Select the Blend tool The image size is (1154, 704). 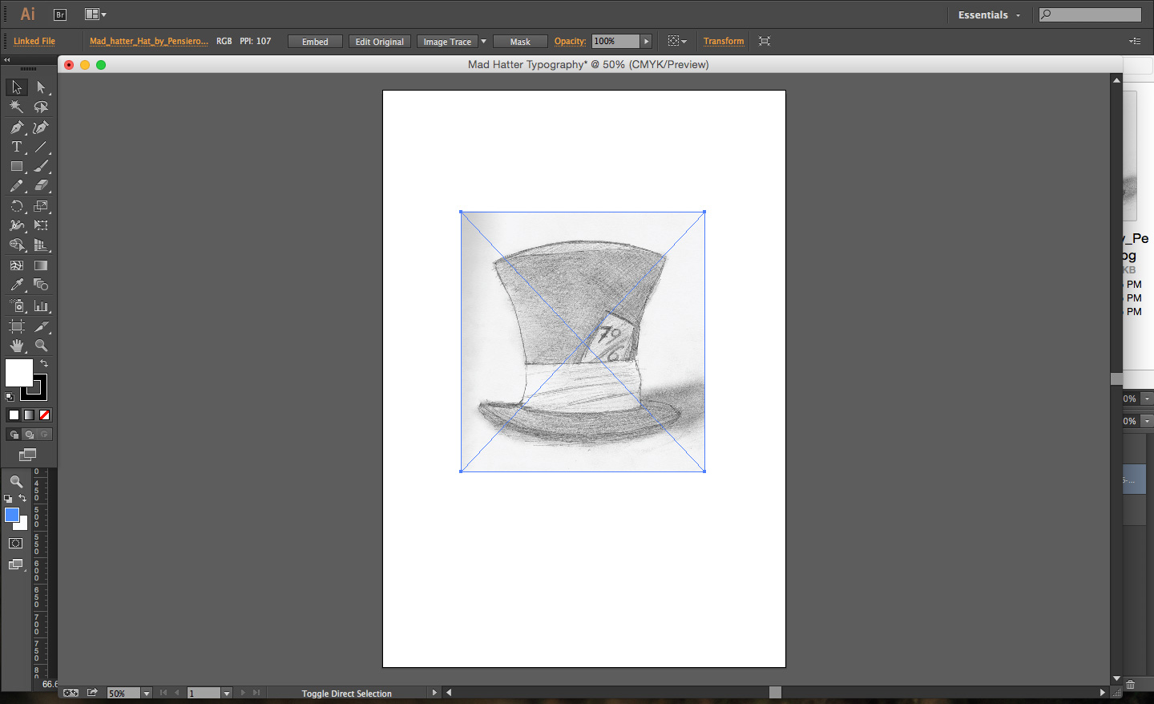tap(41, 285)
